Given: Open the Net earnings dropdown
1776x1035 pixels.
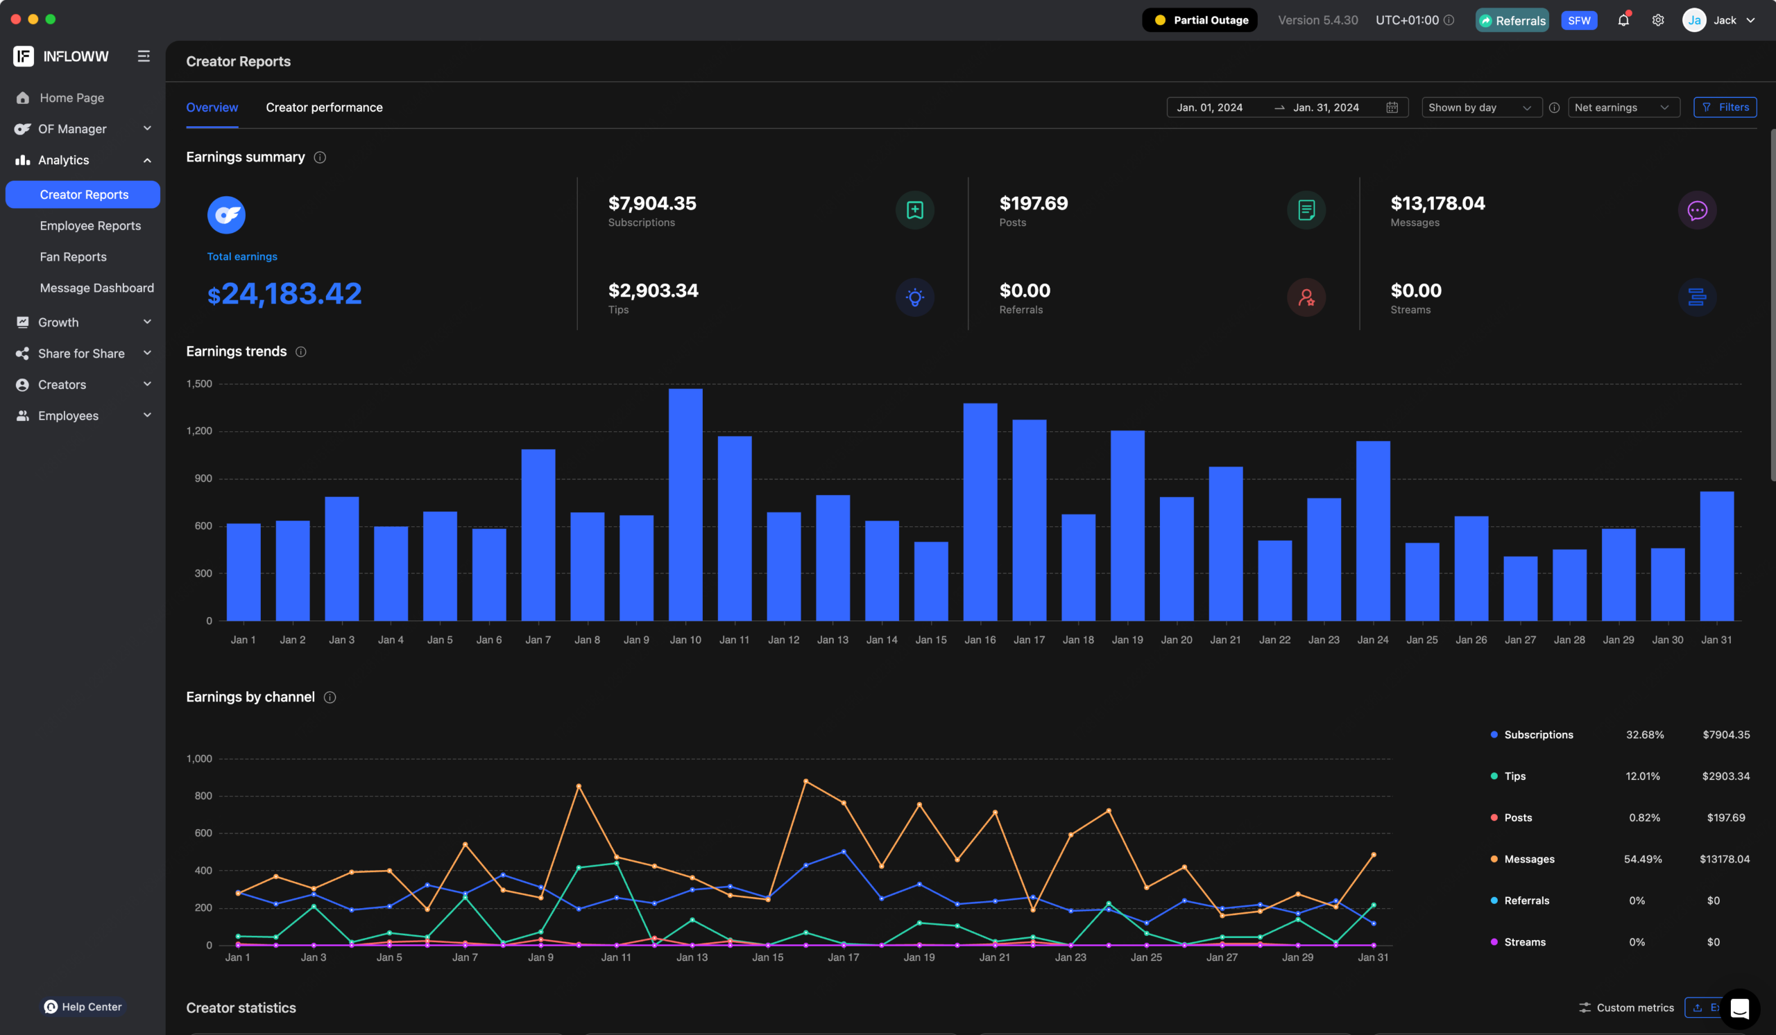Looking at the screenshot, I should 1622,107.
